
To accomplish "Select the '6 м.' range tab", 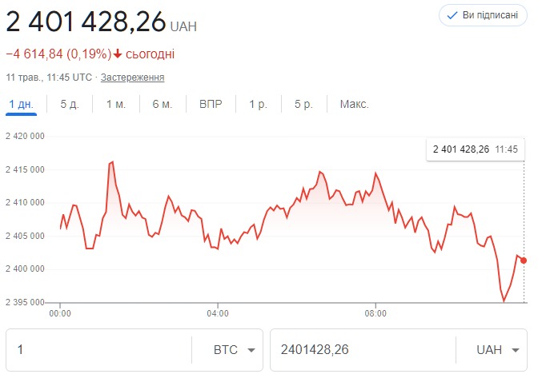I will (163, 105).
